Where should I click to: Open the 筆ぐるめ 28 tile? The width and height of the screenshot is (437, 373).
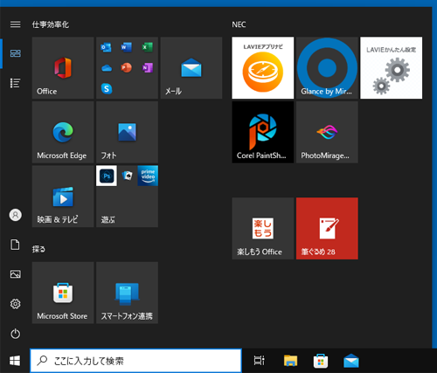coord(327,229)
